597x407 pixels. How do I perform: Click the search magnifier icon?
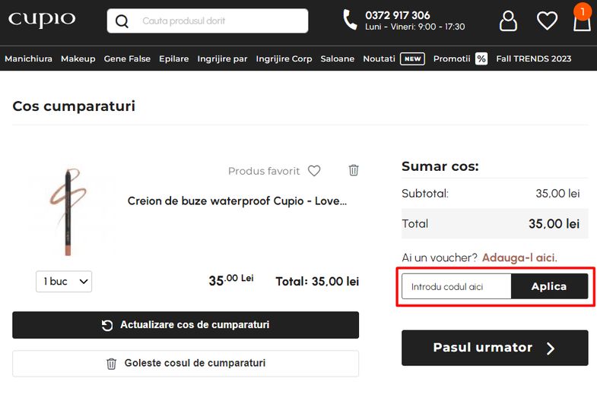(x=122, y=21)
